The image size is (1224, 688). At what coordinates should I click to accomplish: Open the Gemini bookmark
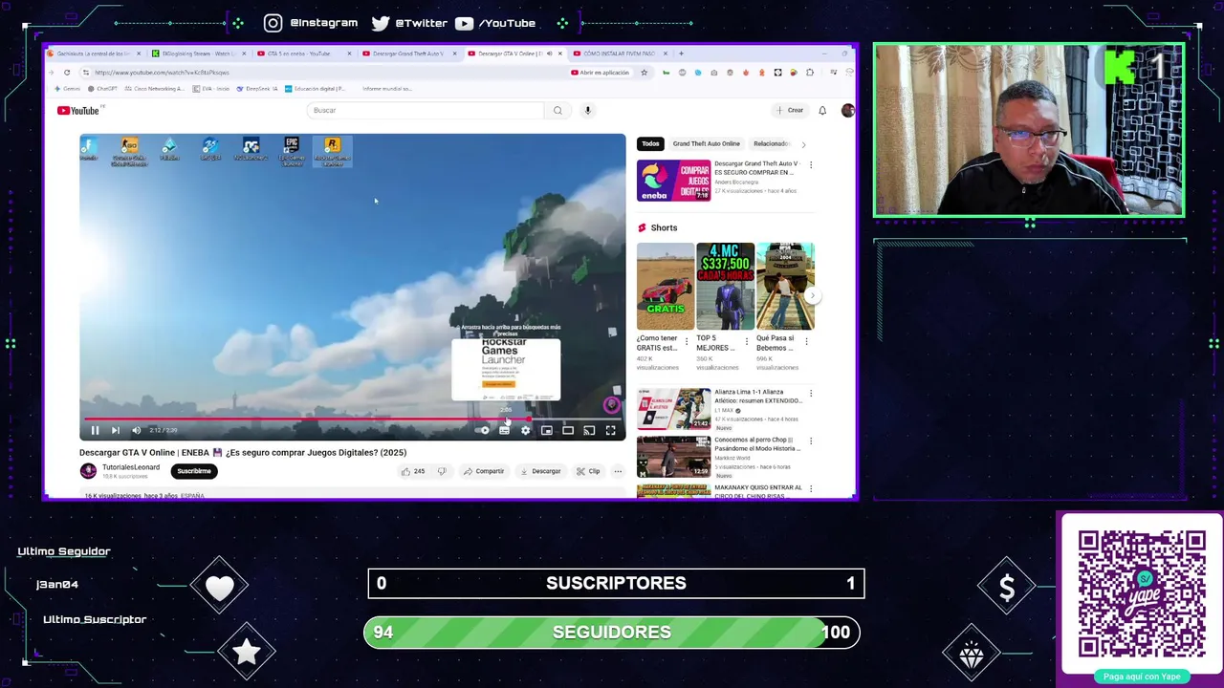pyautogui.click(x=67, y=89)
